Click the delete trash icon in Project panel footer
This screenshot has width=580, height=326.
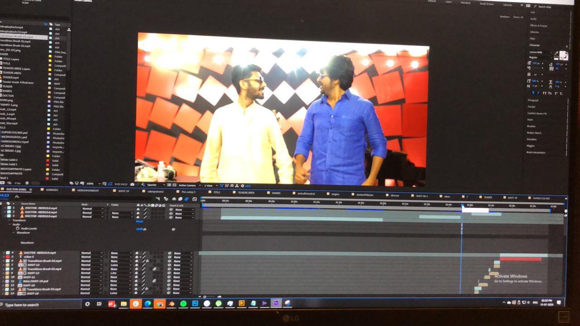pyautogui.click(x=27, y=183)
